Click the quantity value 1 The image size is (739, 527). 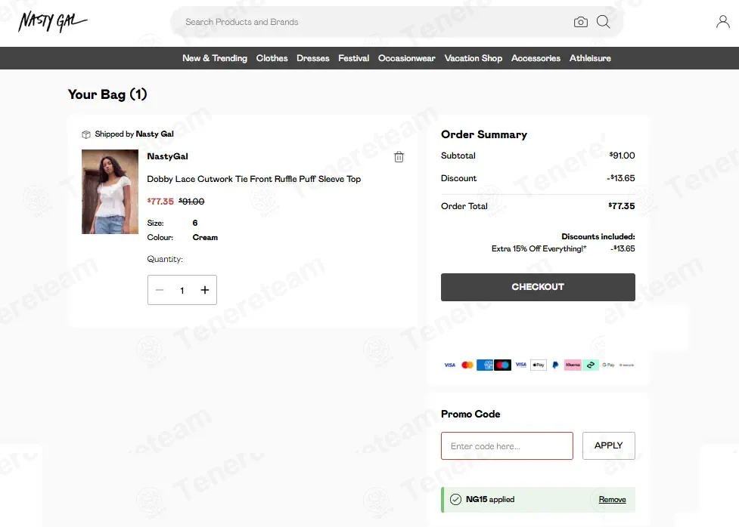(182, 291)
